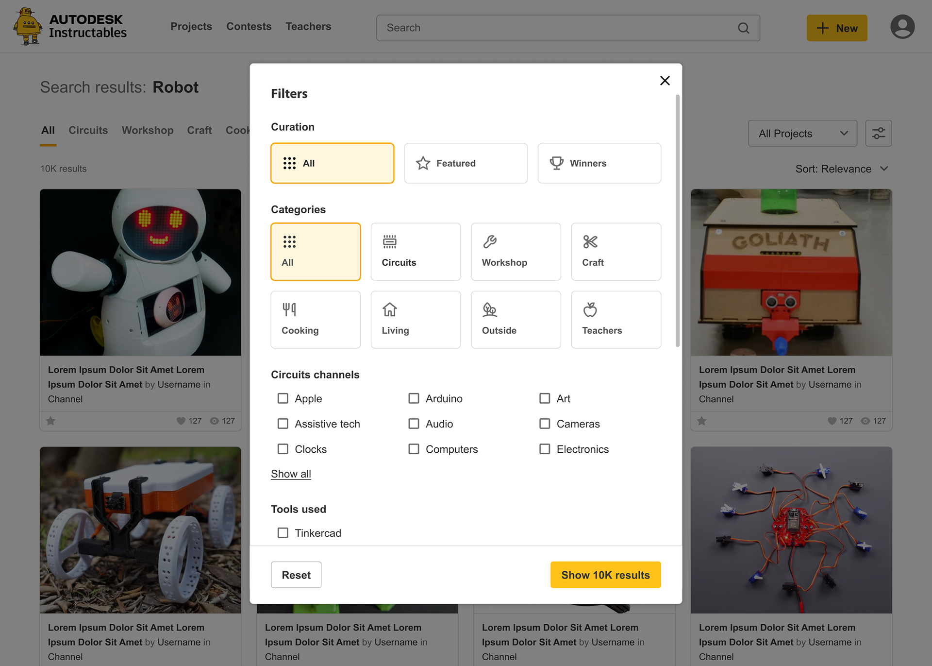Open the All Projects dropdown
Image resolution: width=932 pixels, height=666 pixels.
(803, 133)
